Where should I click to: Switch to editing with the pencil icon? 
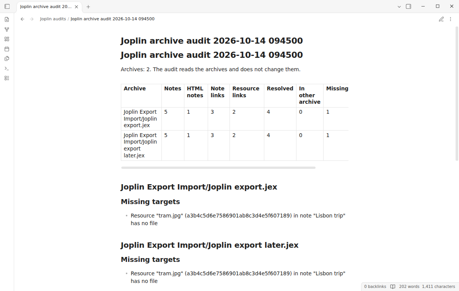pos(441,19)
